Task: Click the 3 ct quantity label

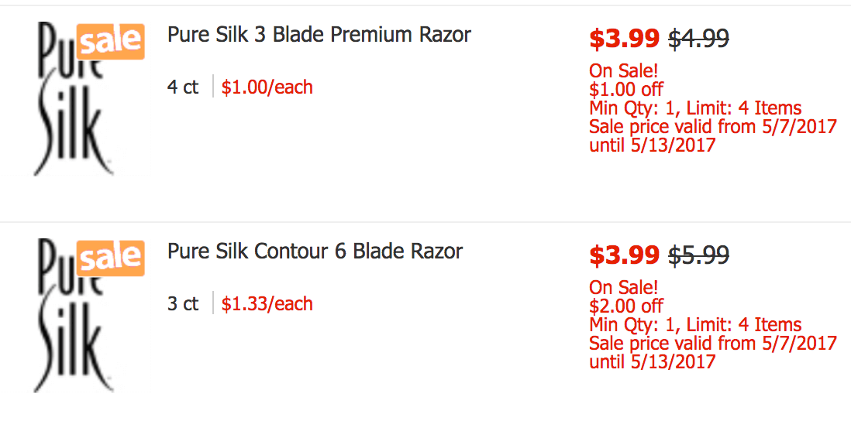Action: (183, 303)
